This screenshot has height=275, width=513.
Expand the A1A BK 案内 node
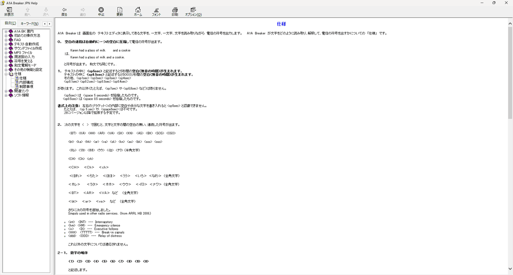pos(6,31)
